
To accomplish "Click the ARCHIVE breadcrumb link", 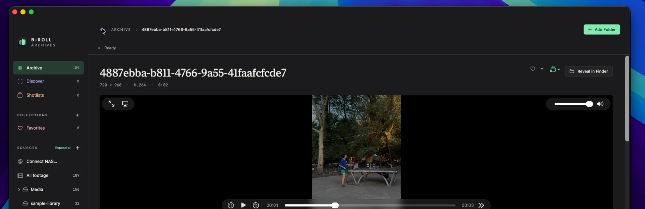I will (x=121, y=29).
